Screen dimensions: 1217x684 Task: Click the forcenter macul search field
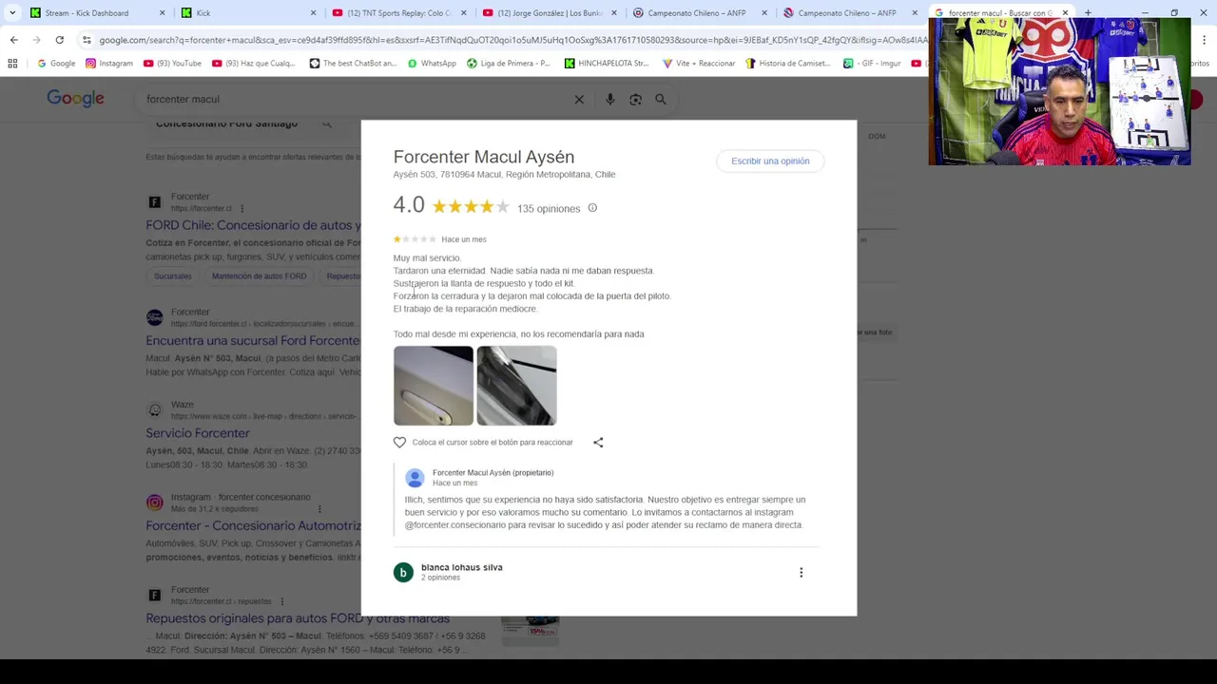(352, 99)
